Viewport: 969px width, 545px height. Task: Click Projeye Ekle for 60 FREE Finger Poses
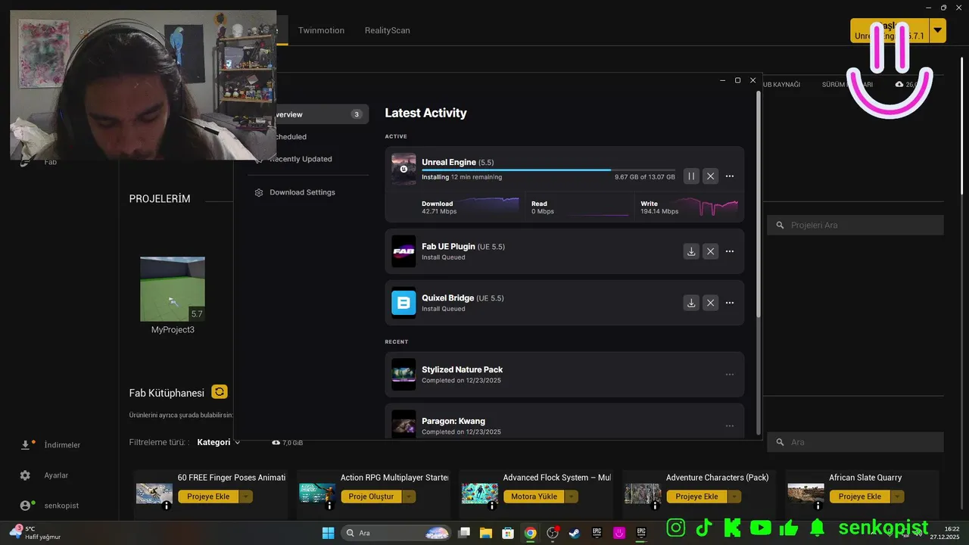click(209, 497)
